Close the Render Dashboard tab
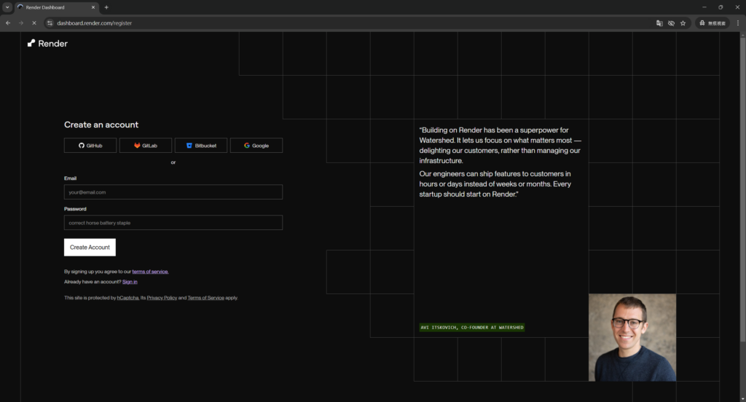This screenshot has width=746, height=402. (93, 7)
